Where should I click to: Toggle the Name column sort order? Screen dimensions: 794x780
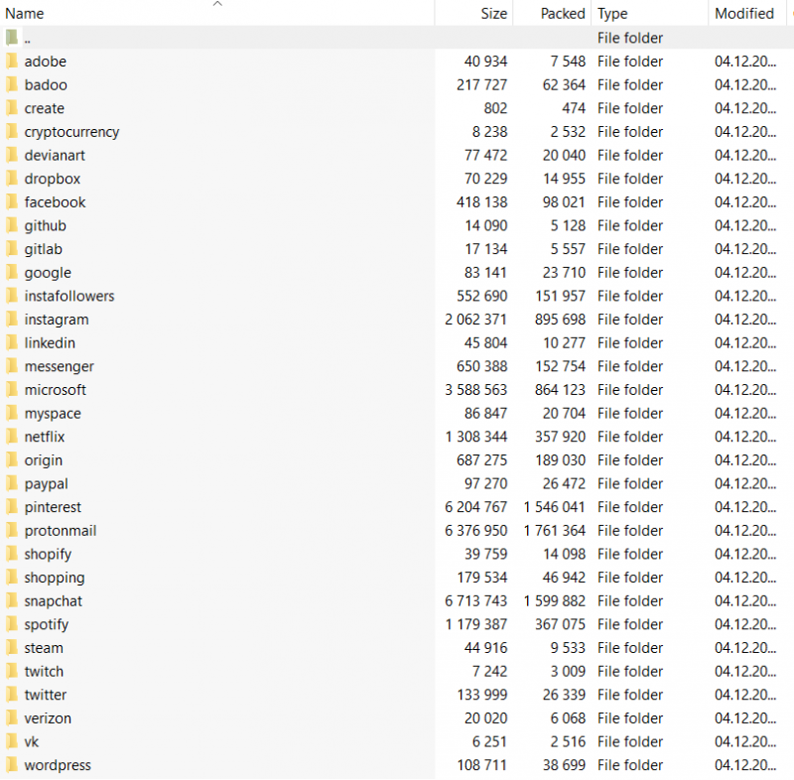coord(25,13)
